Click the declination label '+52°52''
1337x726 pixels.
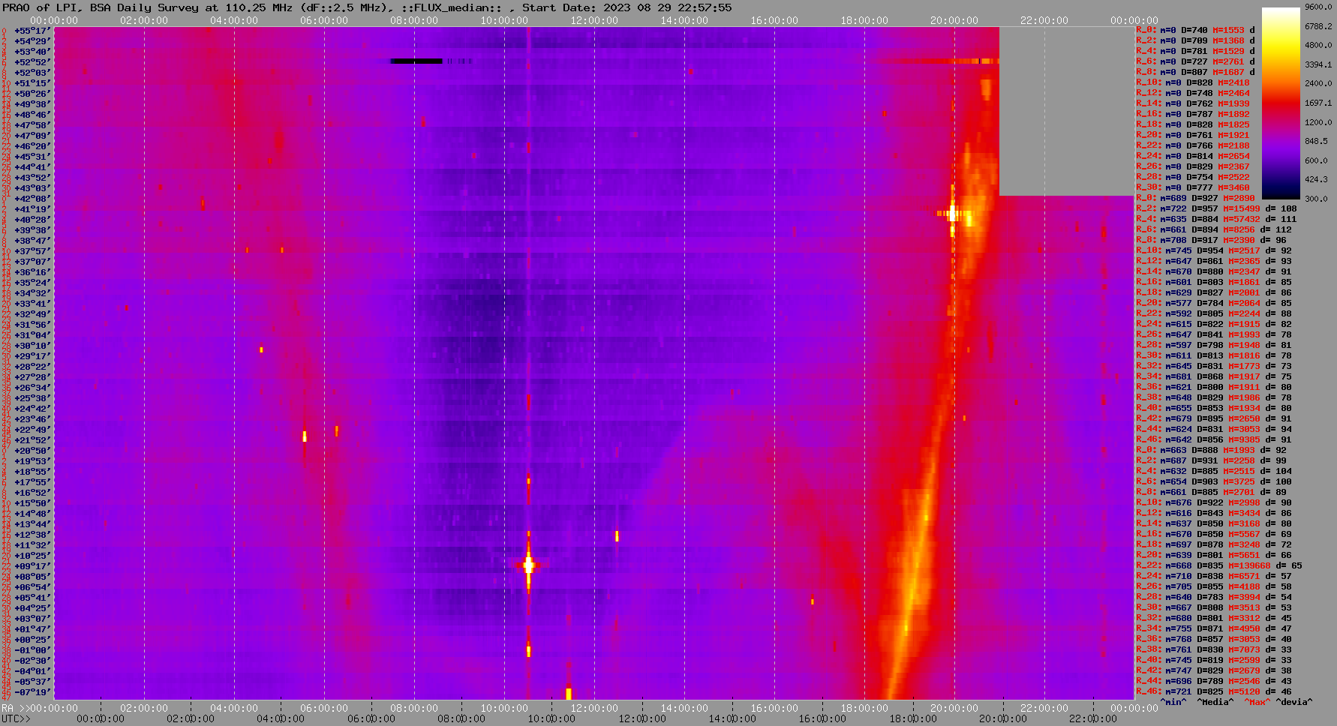32,62
